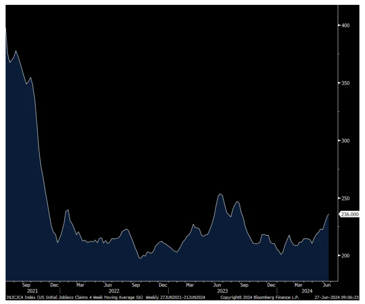
Task: Click the 236.000 last value label
Action: point(349,215)
